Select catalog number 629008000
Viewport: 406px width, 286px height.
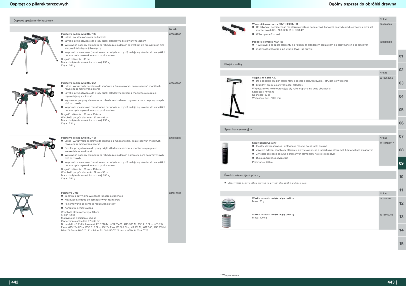(386, 24)
